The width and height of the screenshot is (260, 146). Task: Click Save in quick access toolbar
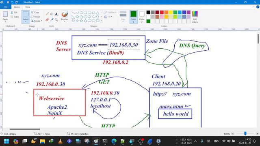8,2
